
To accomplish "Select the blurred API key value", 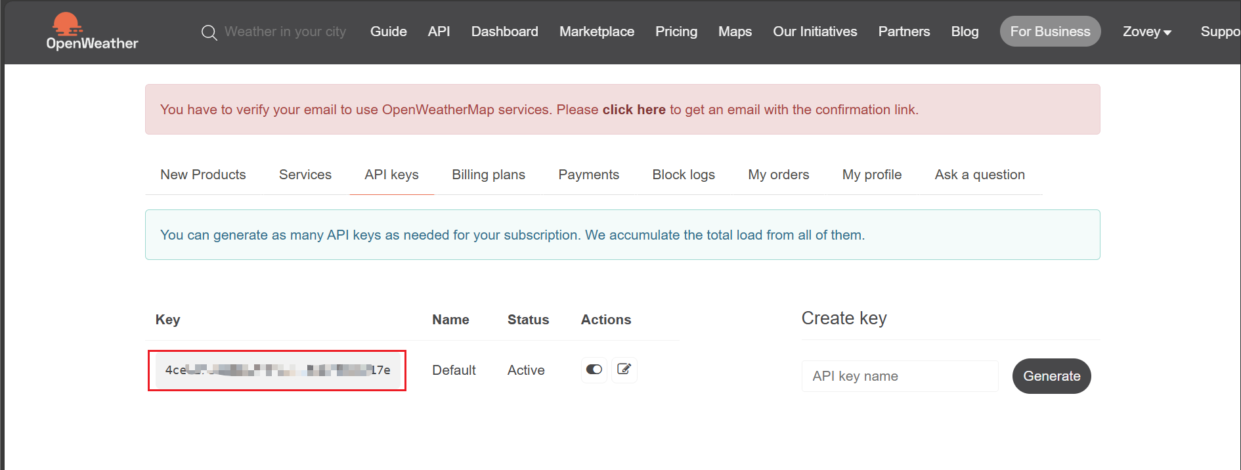I will tap(277, 370).
